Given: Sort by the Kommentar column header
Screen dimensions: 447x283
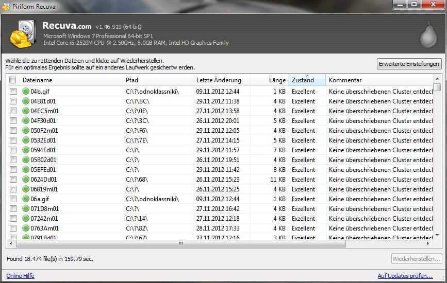Looking at the screenshot, I should click(x=379, y=80).
